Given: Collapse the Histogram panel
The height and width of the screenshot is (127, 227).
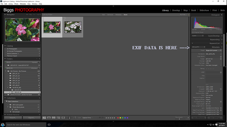Looking at the screenshot, I should [221, 15].
